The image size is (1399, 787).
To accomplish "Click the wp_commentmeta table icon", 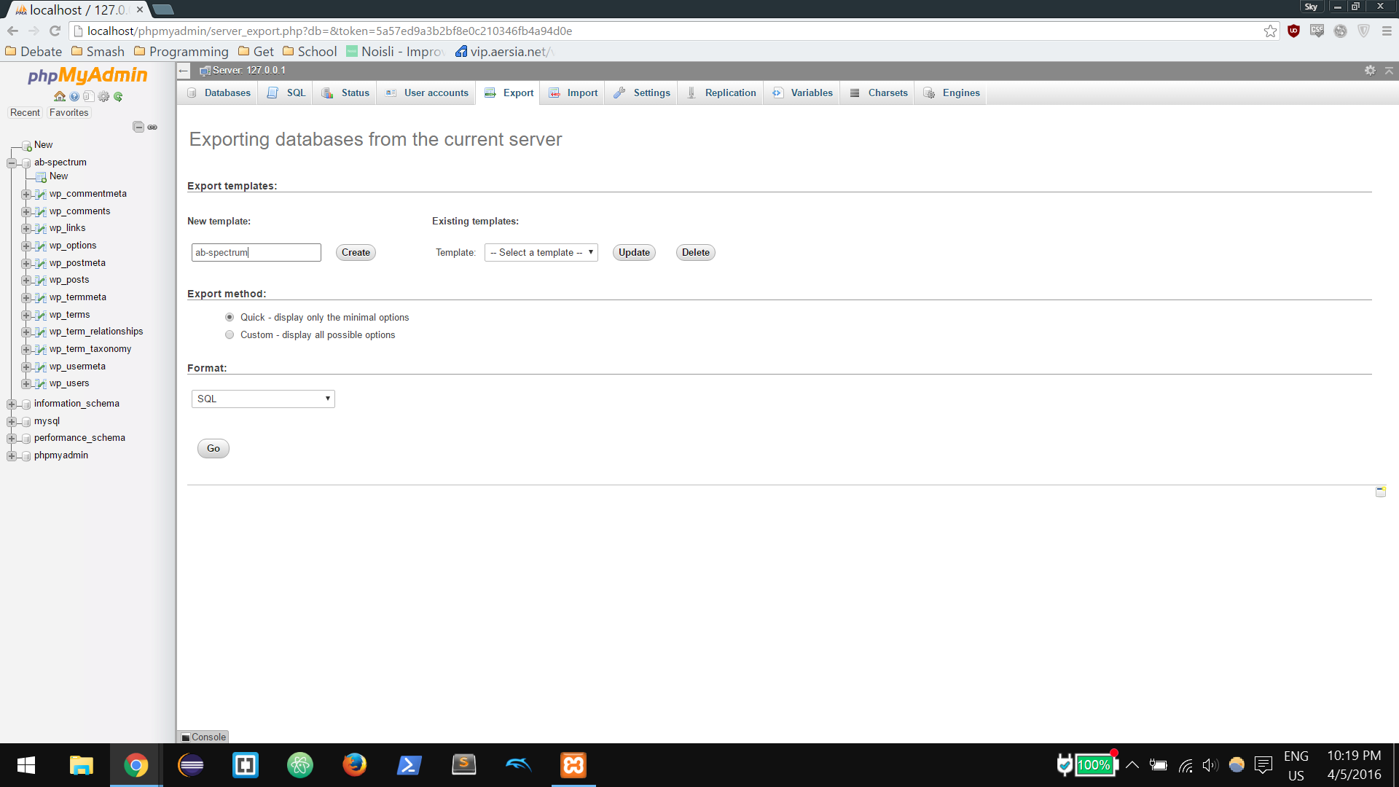I will (x=42, y=195).
